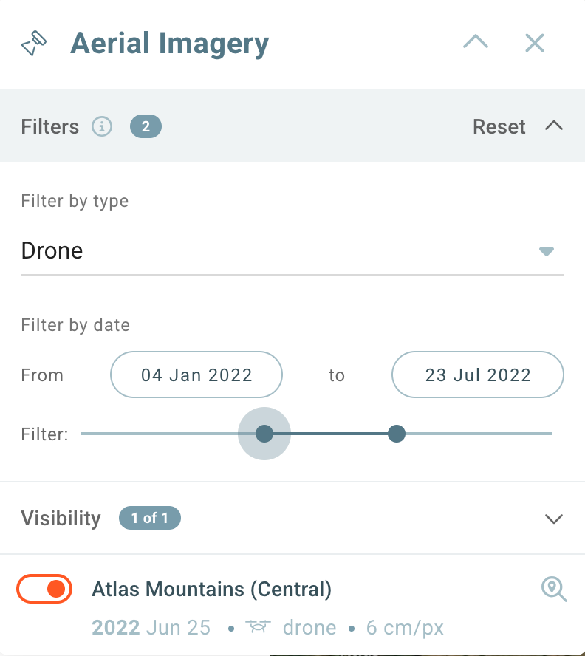585x656 pixels.
Task: Click the left date slider handle
Action: tap(264, 434)
